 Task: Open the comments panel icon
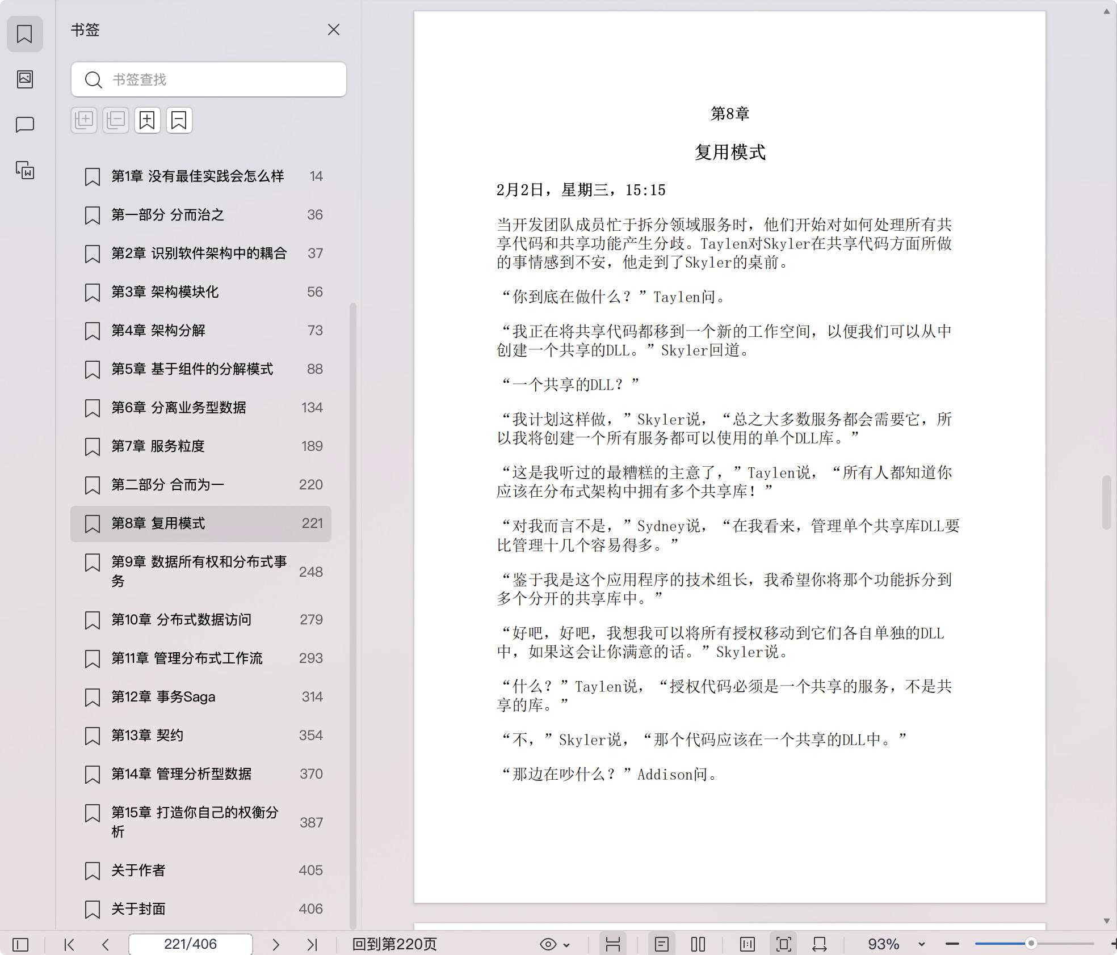pyautogui.click(x=24, y=125)
